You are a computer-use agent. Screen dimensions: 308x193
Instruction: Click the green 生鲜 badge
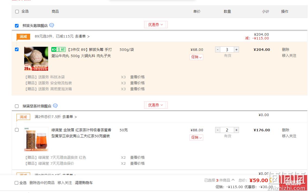tap(59, 49)
